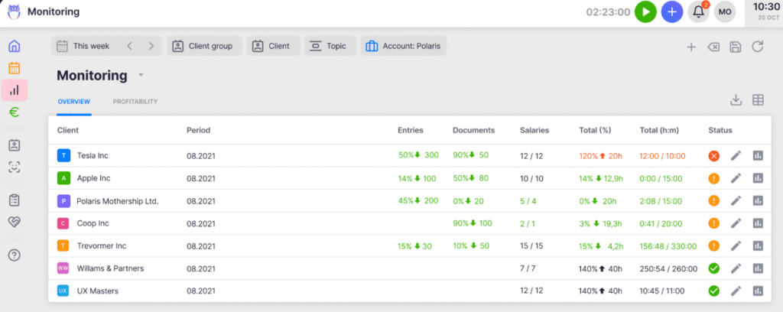Open chart for Polaris Mothership Ltd. row

(758, 200)
